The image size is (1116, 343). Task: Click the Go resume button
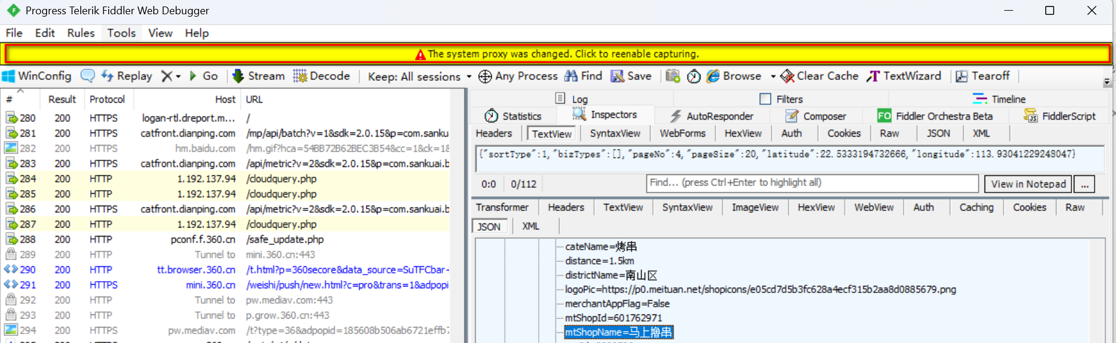click(x=203, y=76)
